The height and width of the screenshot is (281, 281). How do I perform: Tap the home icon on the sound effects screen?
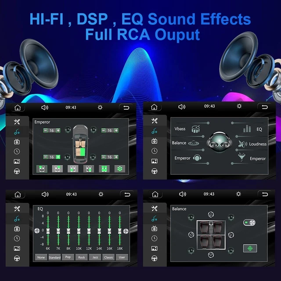154,107
